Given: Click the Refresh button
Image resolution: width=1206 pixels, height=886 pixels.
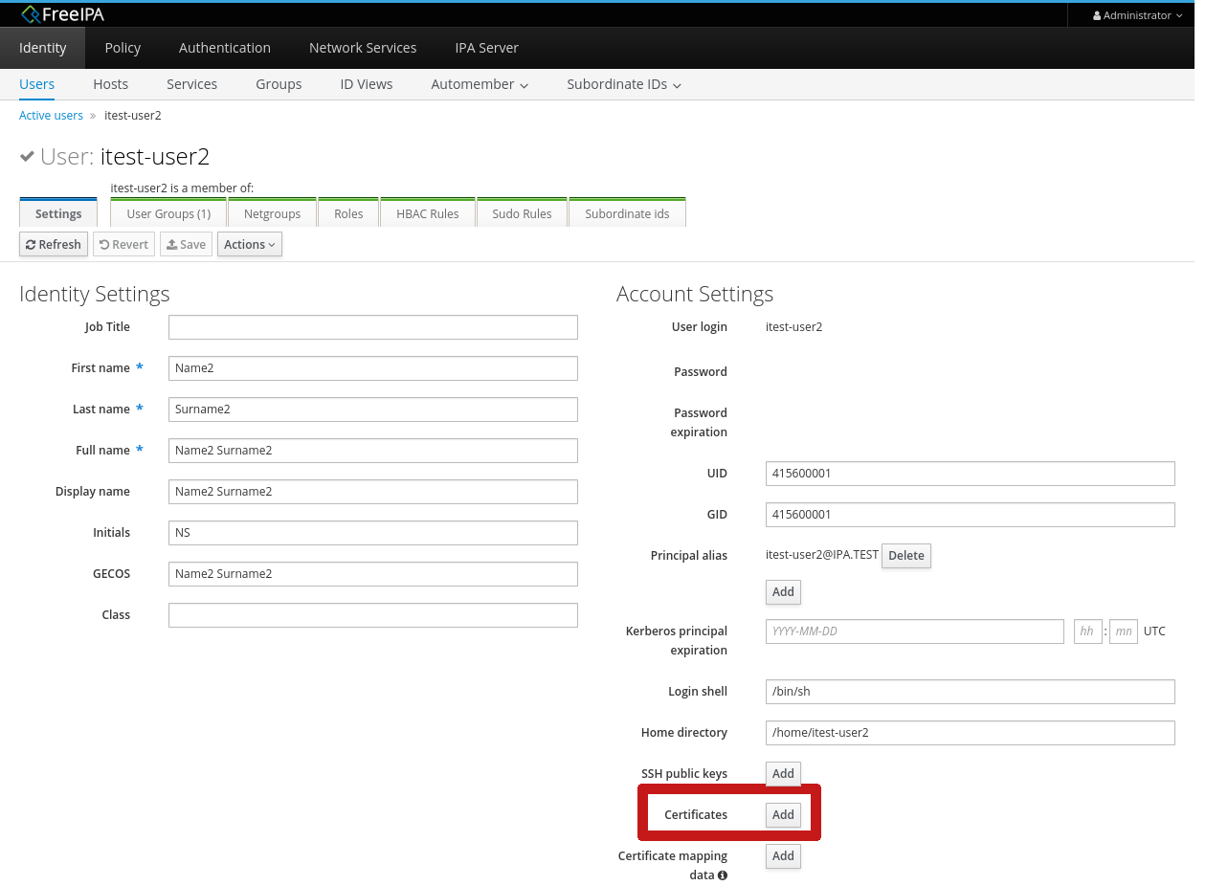Looking at the screenshot, I should 54,245.
